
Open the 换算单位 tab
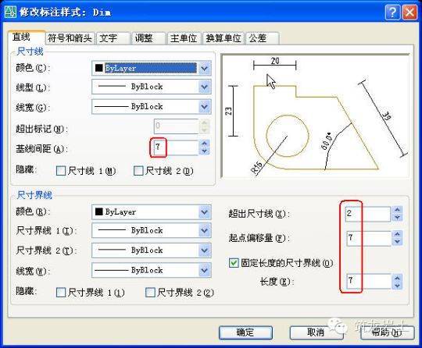224,38
